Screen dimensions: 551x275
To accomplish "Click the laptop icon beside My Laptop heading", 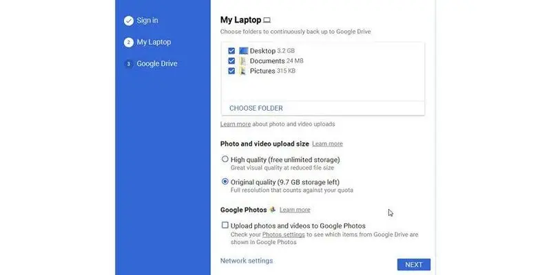I will (267, 21).
